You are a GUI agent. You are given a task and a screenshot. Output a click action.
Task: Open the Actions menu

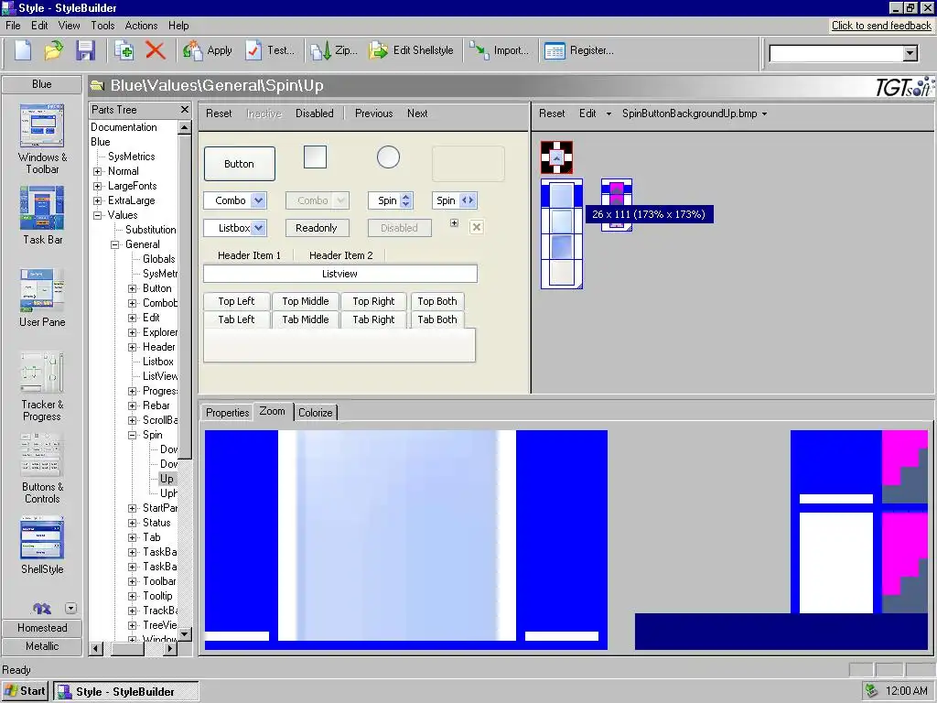click(x=141, y=26)
